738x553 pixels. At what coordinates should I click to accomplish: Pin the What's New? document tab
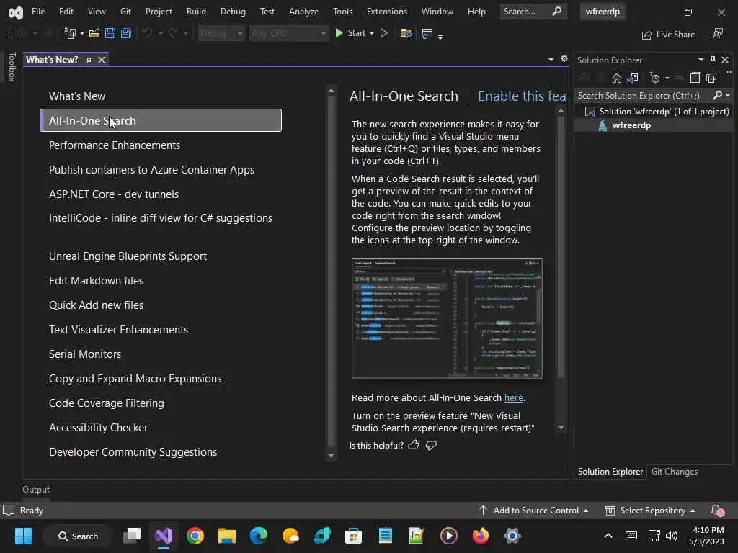[88, 60]
